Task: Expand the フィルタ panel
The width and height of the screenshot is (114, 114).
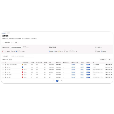Action: pos(6,56)
